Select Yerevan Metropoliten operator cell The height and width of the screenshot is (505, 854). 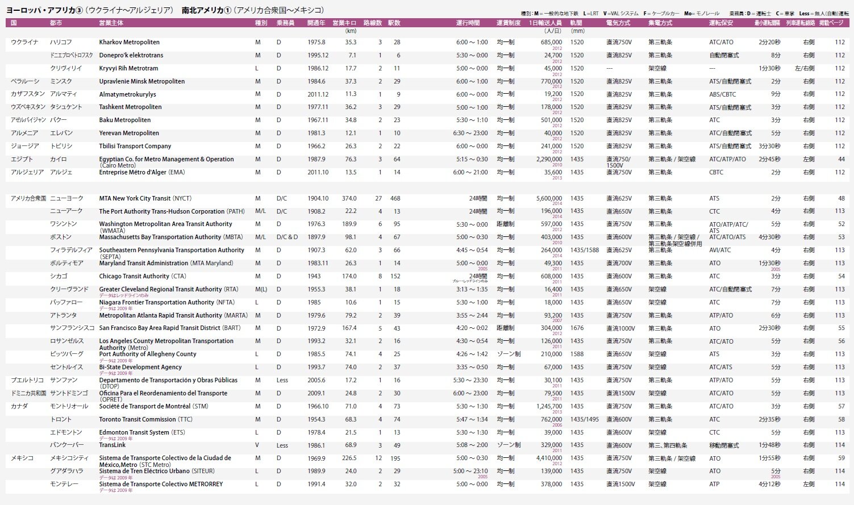pos(129,133)
